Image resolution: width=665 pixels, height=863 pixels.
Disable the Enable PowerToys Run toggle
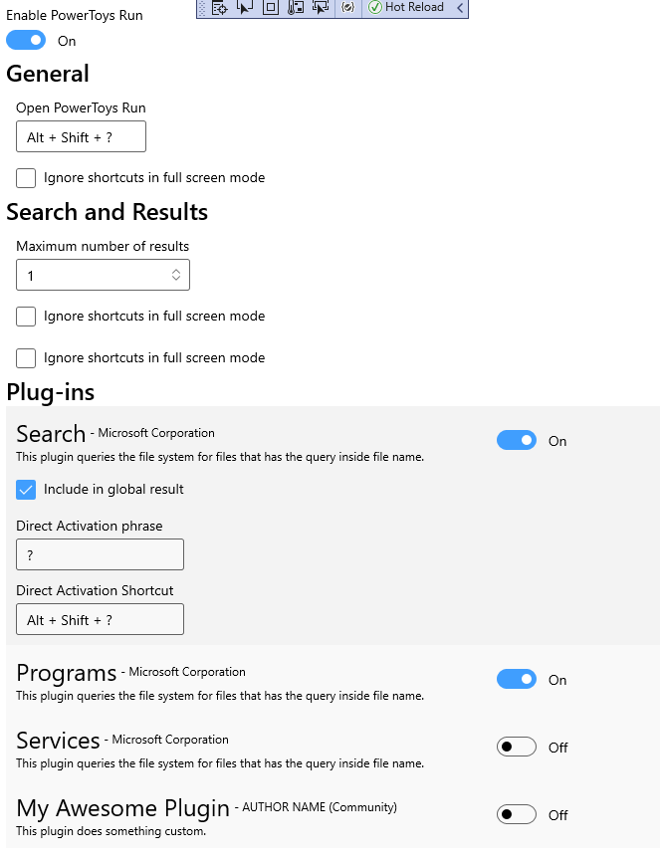tap(26, 40)
